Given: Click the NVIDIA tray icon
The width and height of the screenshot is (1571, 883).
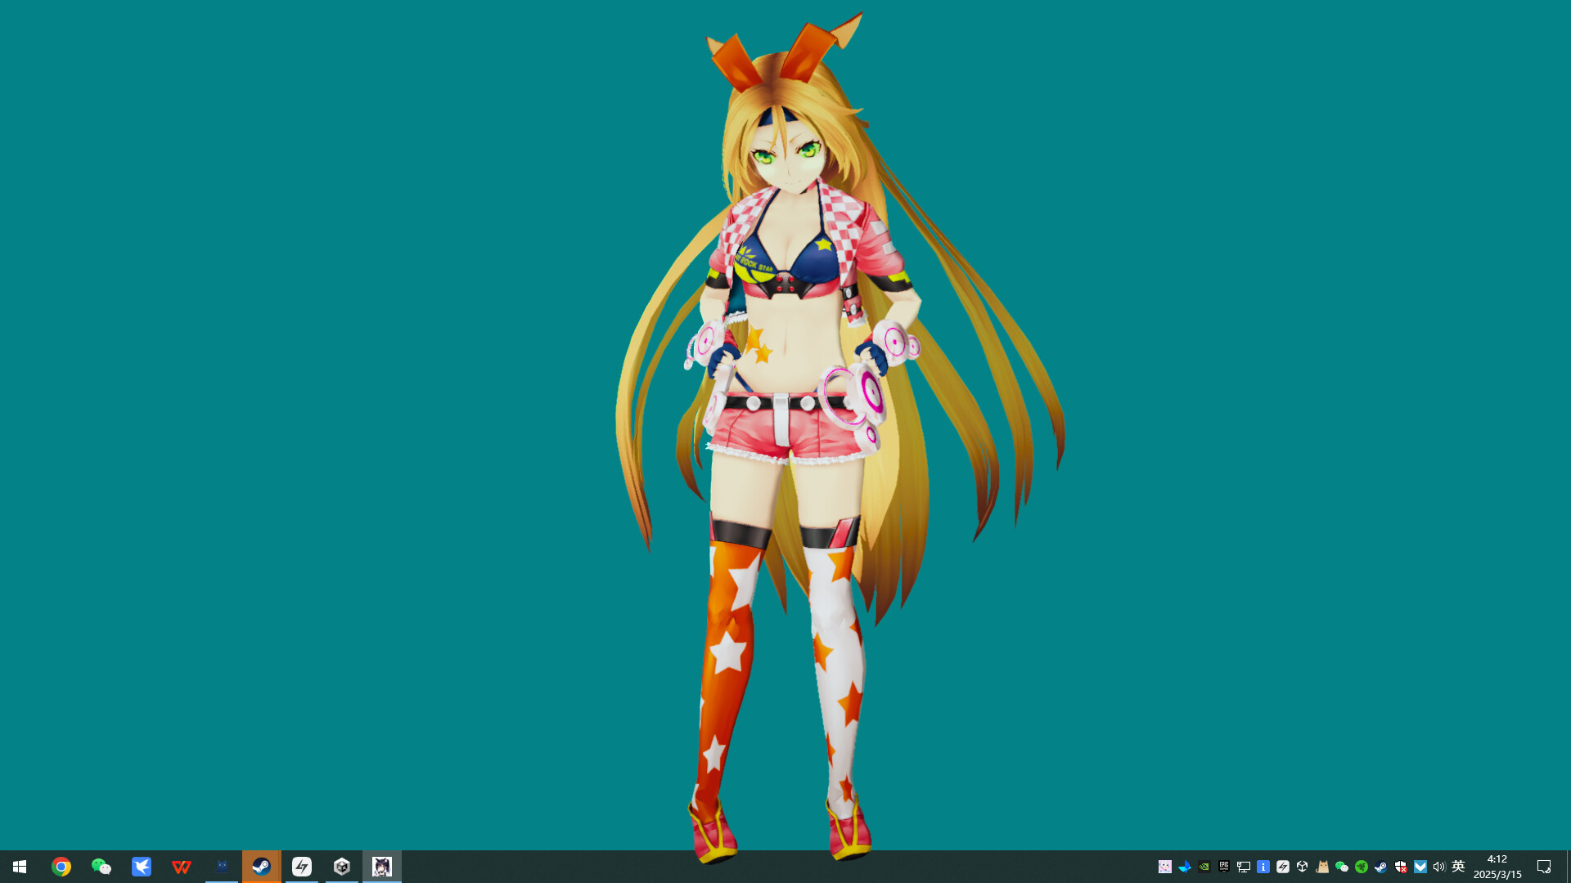Looking at the screenshot, I should [1204, 867].
